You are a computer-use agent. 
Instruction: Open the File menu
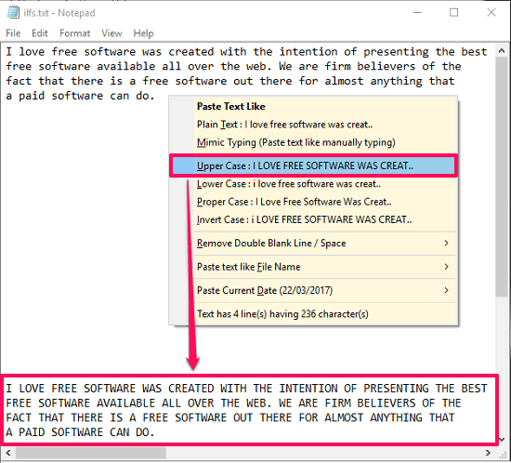coord(13,33)
